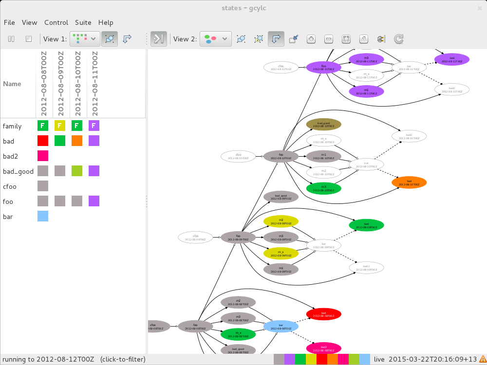
Task: Click the yellow F family square for 2012-08-09T00Z
Action: point(60,126)
